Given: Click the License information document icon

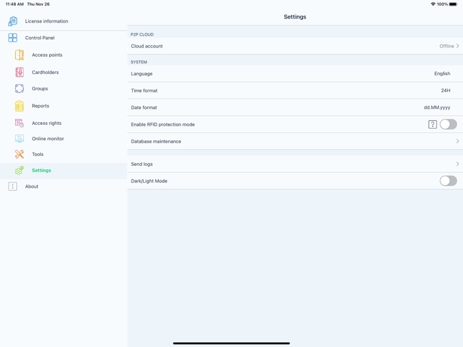Looking at the screenshot, I should pos(13,21).
